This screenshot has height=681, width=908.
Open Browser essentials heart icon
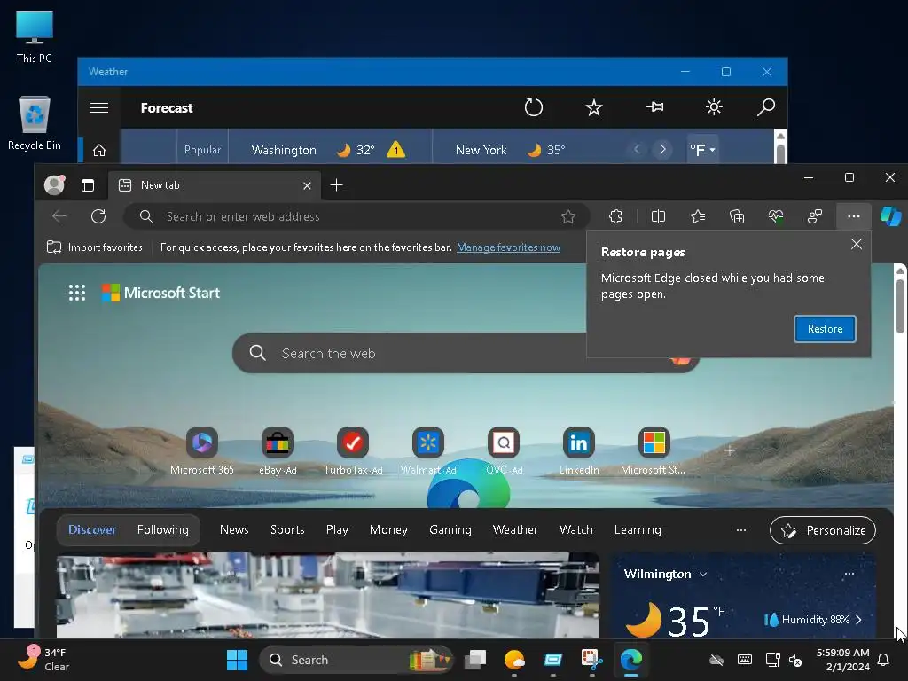pyautogui.click(x=775, y=216)
